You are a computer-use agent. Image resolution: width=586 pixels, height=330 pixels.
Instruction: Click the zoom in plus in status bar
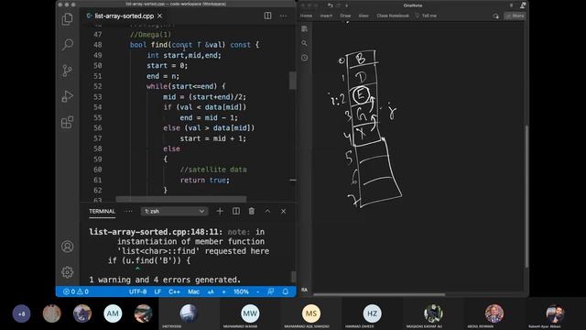point(223,291)
